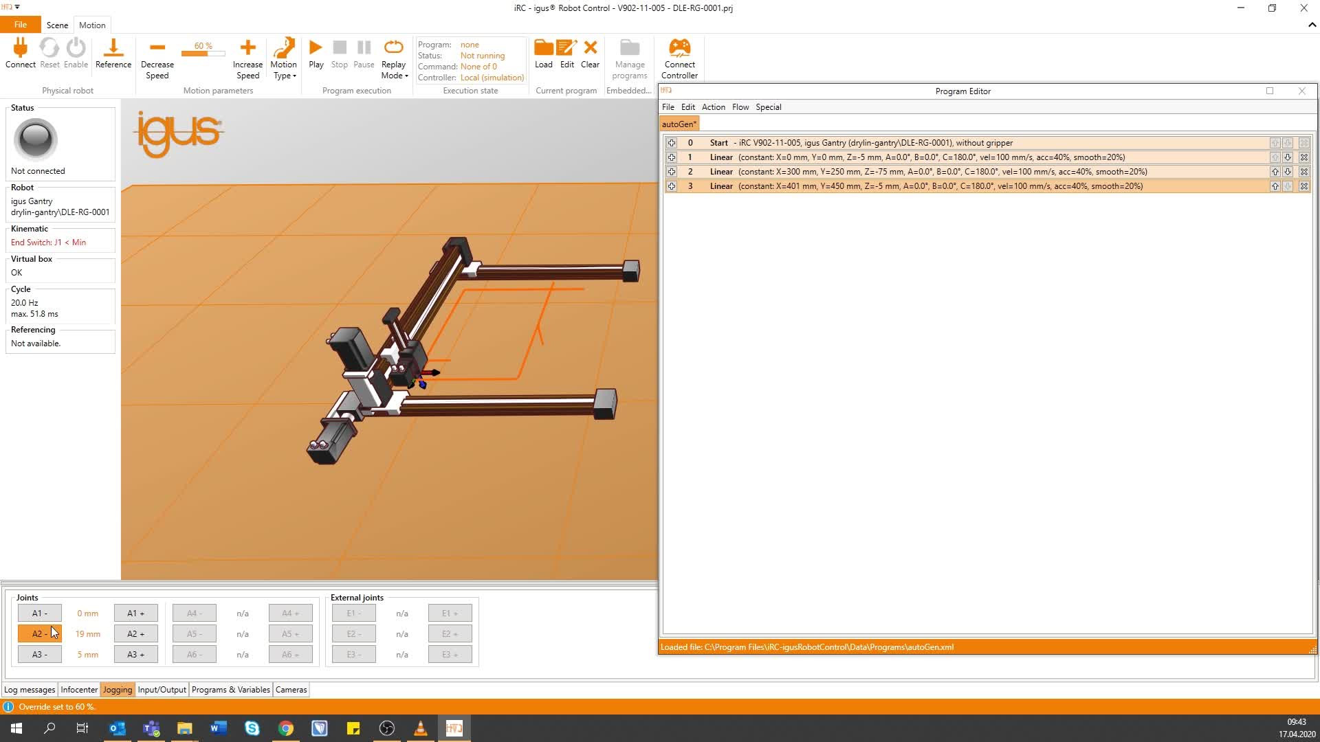
Task: Open the Cameras tab
Action: click(291, 690)
